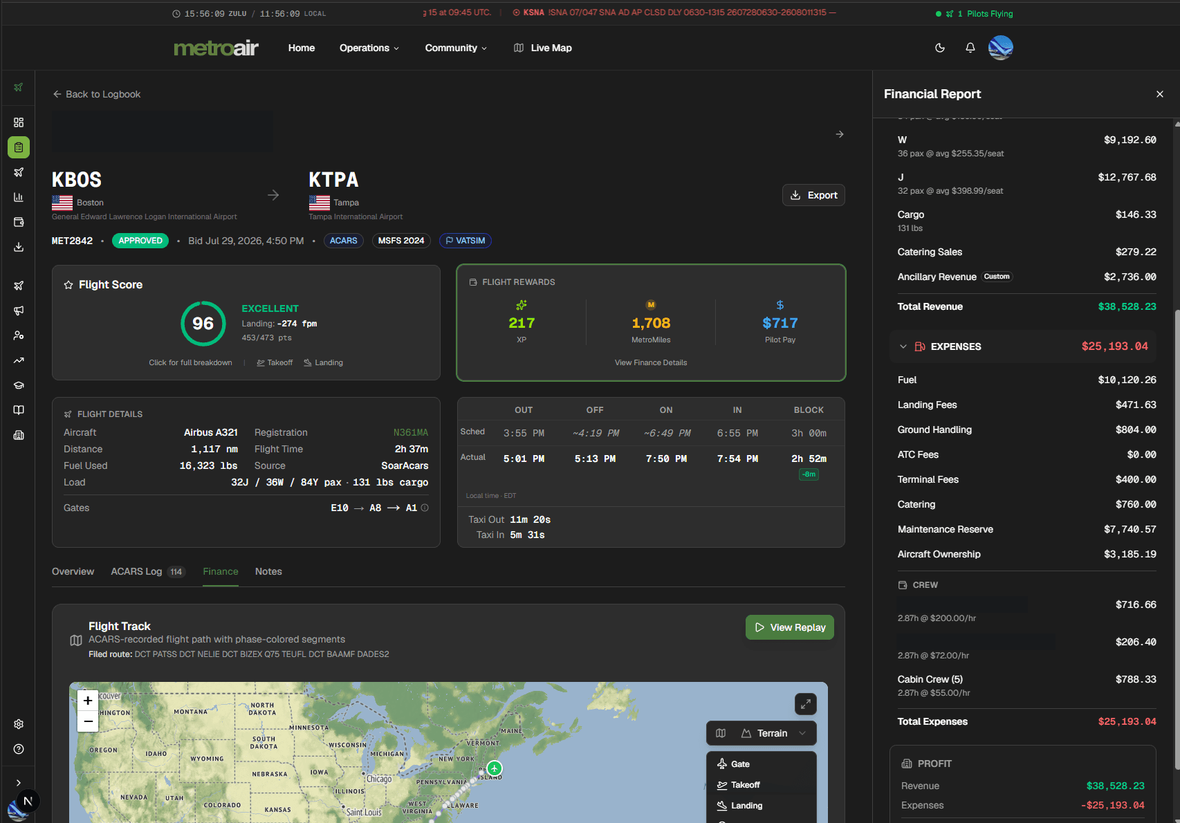Open the notifications bell
1180x823 pixels.
coord(970,48)
